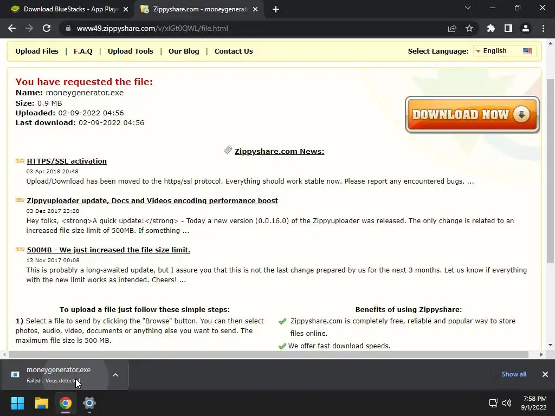Open Upload Tools link
The height and width of the screenshot is (416, 555).
point(131,51)
